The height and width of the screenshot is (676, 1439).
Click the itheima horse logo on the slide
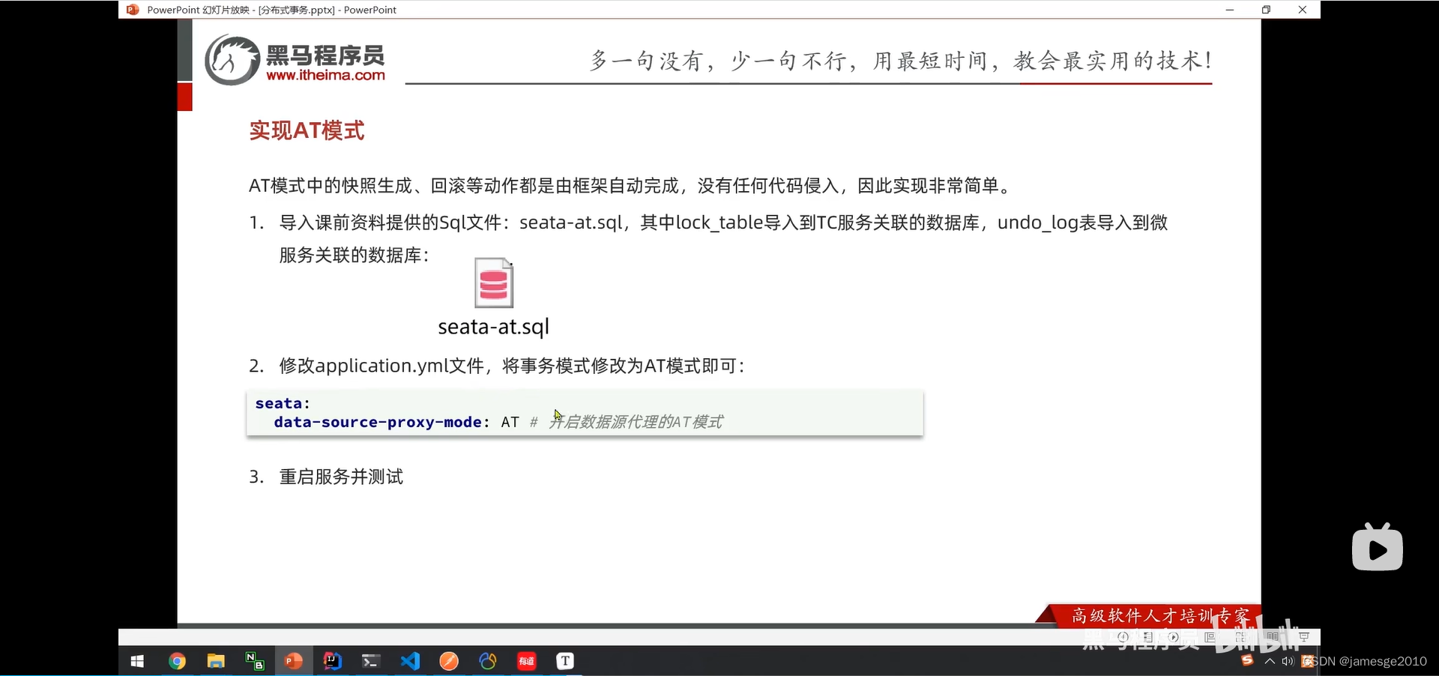[232, 60]
